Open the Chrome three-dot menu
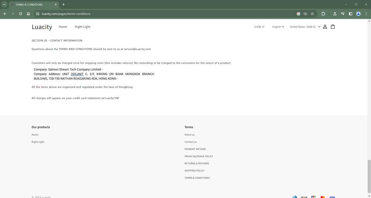This screenshot has width=371, height=198. [x=366, y=14]
